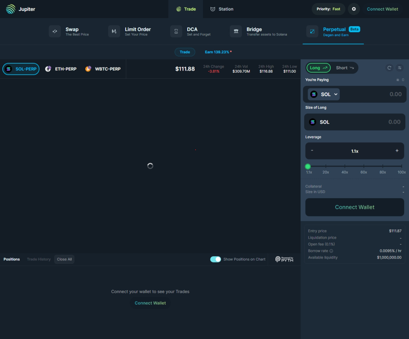This screenshot has width=409, height=339.
Task: Click the 0.0095% / hr borrow rate
Action: coord(390,251)
